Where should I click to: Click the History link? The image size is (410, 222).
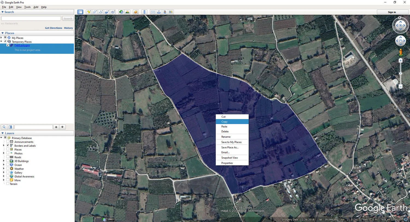click(68, 28)
